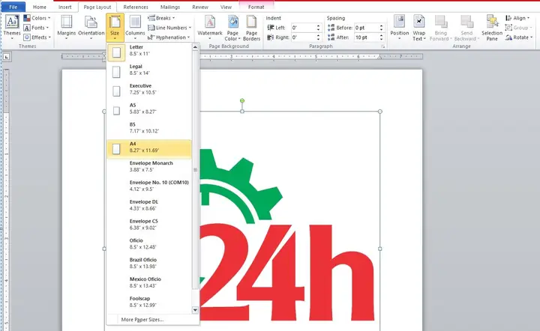Viewport: 540px width, 331px height.
Task: Click the Spacing After value field
Action: pyautogui.click(x=366, y=37)
